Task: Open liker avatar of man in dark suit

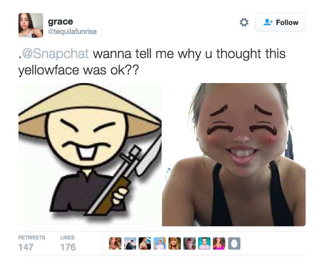Action: pos(130,243)
